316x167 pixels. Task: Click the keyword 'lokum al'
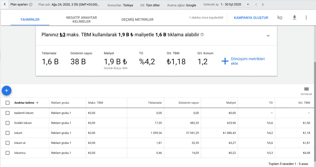tap(20, 143)
